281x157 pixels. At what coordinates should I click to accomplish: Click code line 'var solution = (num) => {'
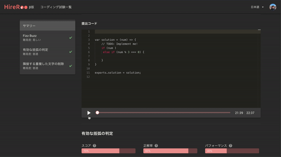[x=116, y=40]
